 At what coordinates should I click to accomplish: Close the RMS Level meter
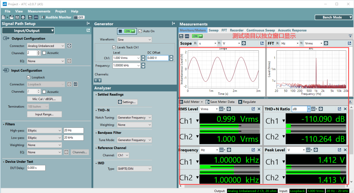pos(259,109)
